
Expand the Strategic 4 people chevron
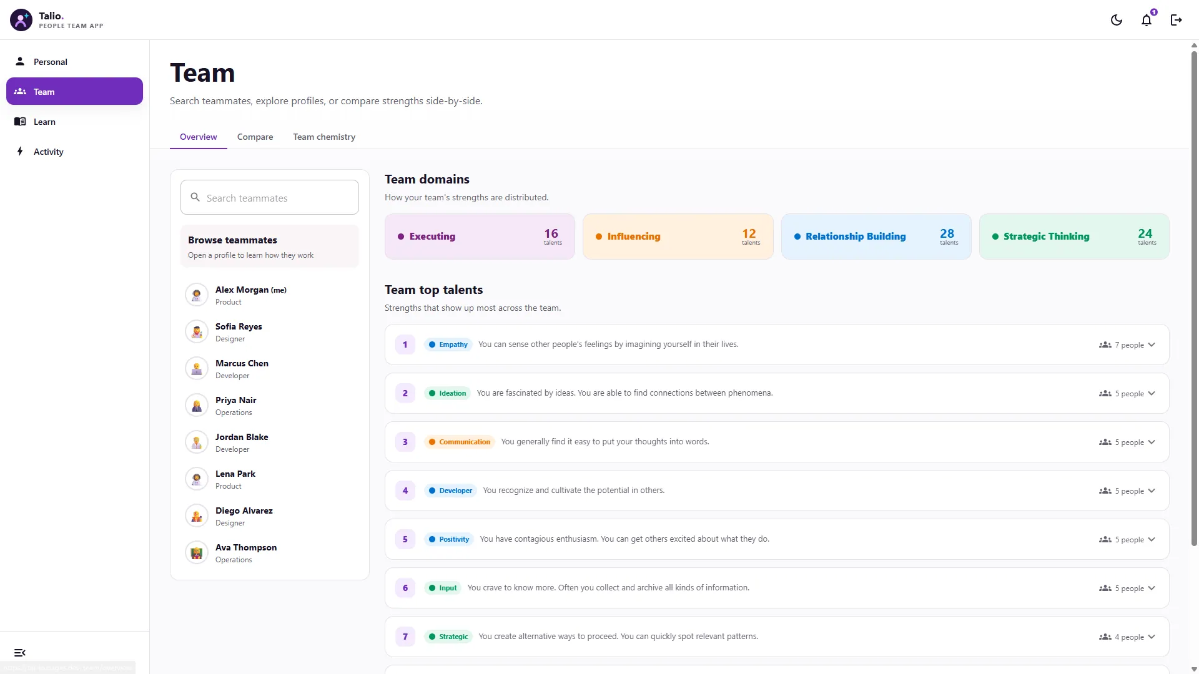pyautogui.click(x=1152, y=637)
